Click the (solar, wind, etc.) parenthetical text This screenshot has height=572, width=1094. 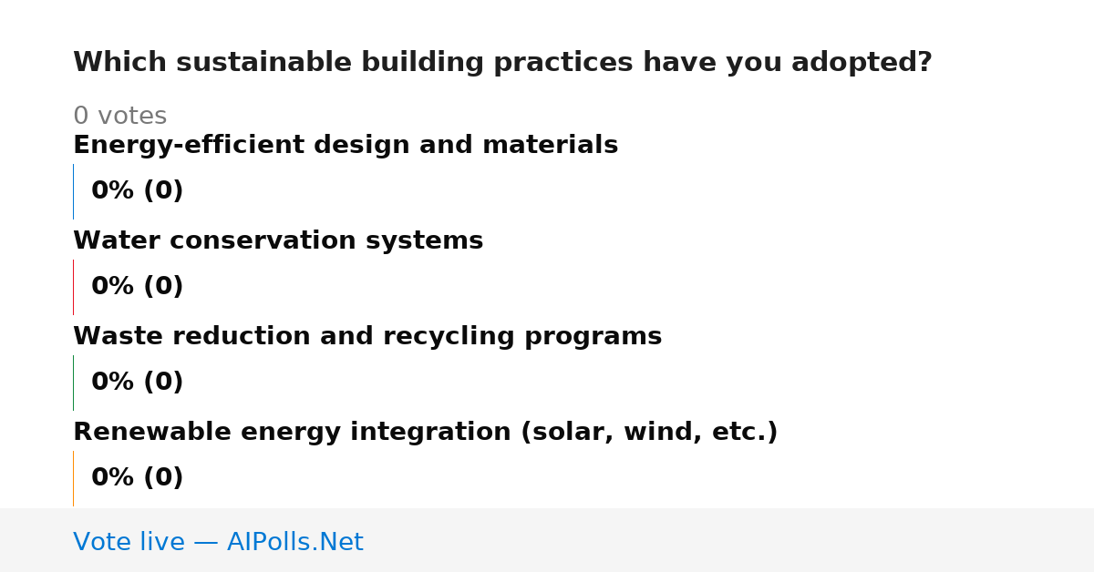coord(649,432)
